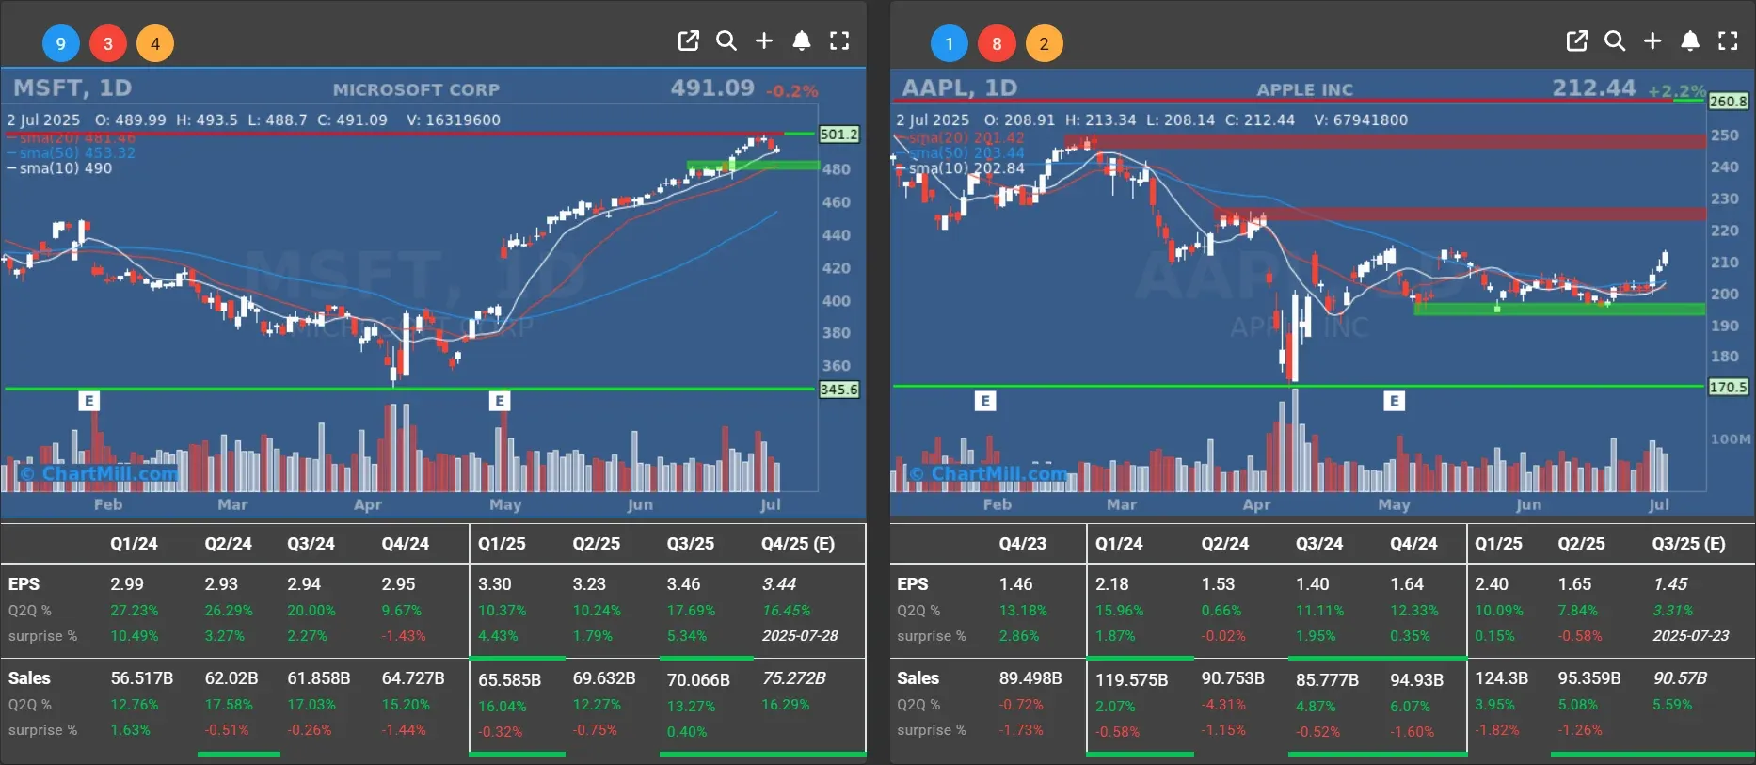Click the February earnings E marker on MSFT
The image size is (1756, 765).
click(88, 401)
